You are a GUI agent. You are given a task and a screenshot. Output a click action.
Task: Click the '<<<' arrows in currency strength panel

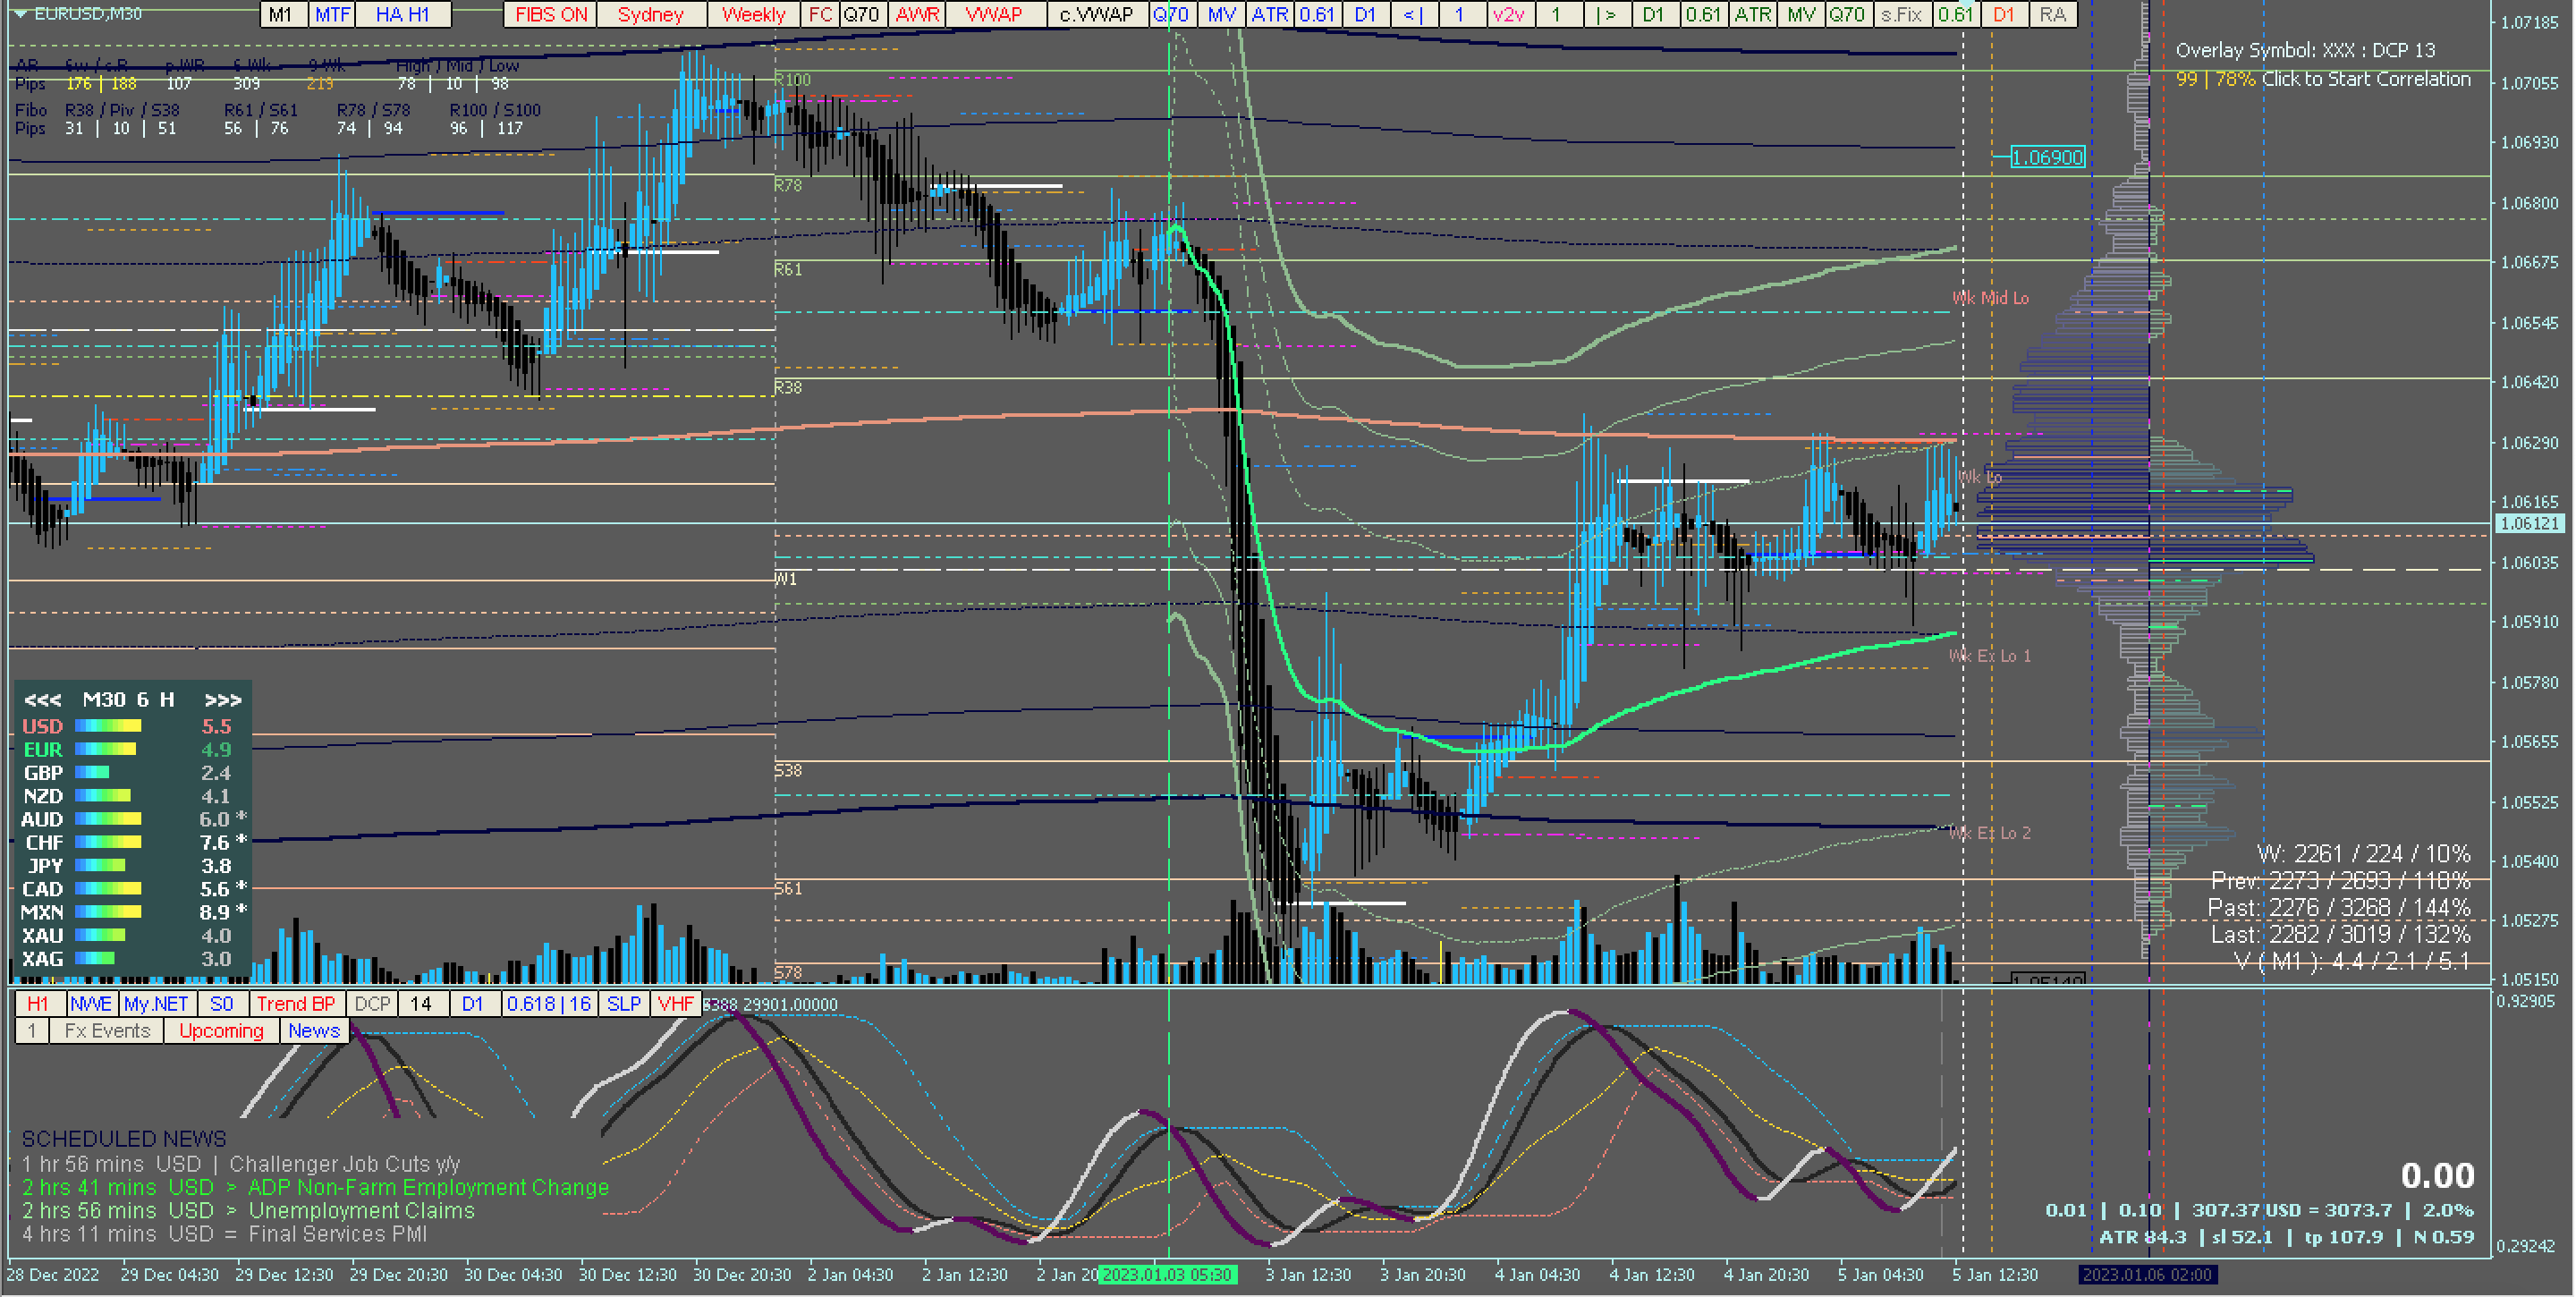42,700
